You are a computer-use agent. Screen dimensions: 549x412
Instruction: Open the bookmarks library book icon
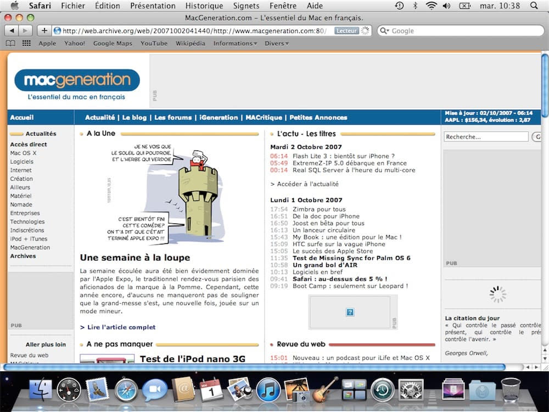pyautogui.click(x=10, y=43)
